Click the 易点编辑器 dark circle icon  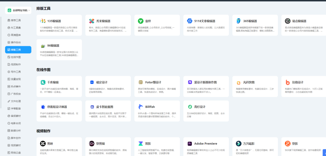click(x=287, y=21)
